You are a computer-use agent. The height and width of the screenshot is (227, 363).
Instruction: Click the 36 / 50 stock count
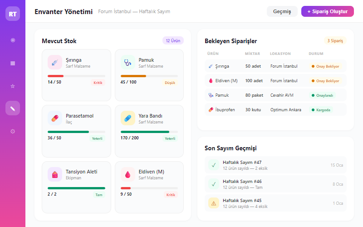[x=54, y=138]
